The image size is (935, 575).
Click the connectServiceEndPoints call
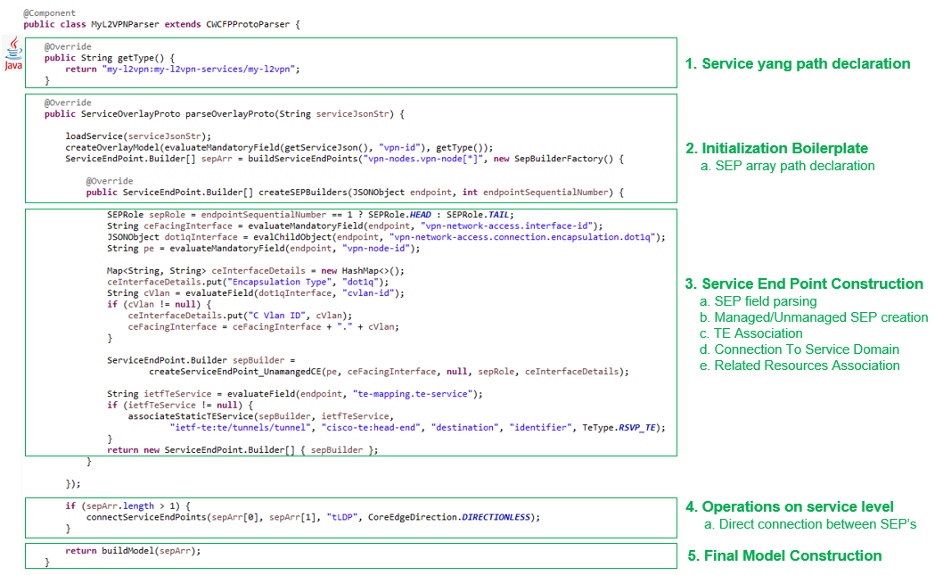coord(313,517)
